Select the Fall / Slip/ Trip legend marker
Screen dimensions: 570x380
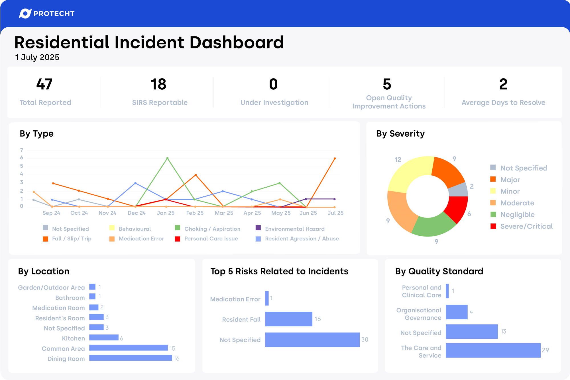(45, 239)
